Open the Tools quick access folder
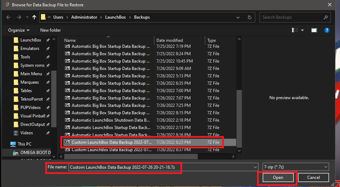 [25, 57]
